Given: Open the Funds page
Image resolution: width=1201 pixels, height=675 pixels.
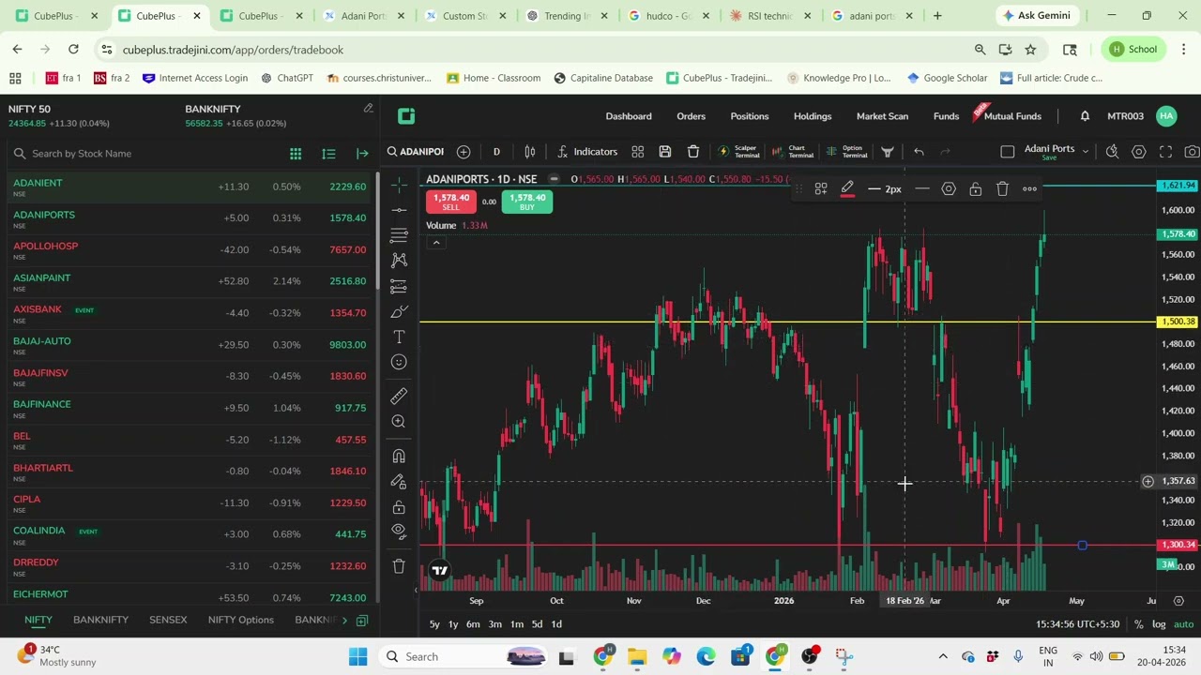Looking at the screenshot, I should pyautogui.click(x=946, y=116).
